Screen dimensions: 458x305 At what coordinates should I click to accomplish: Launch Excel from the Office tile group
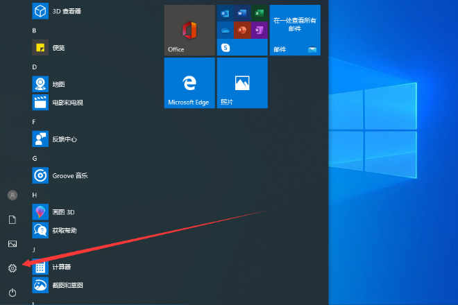coord(259,13)
